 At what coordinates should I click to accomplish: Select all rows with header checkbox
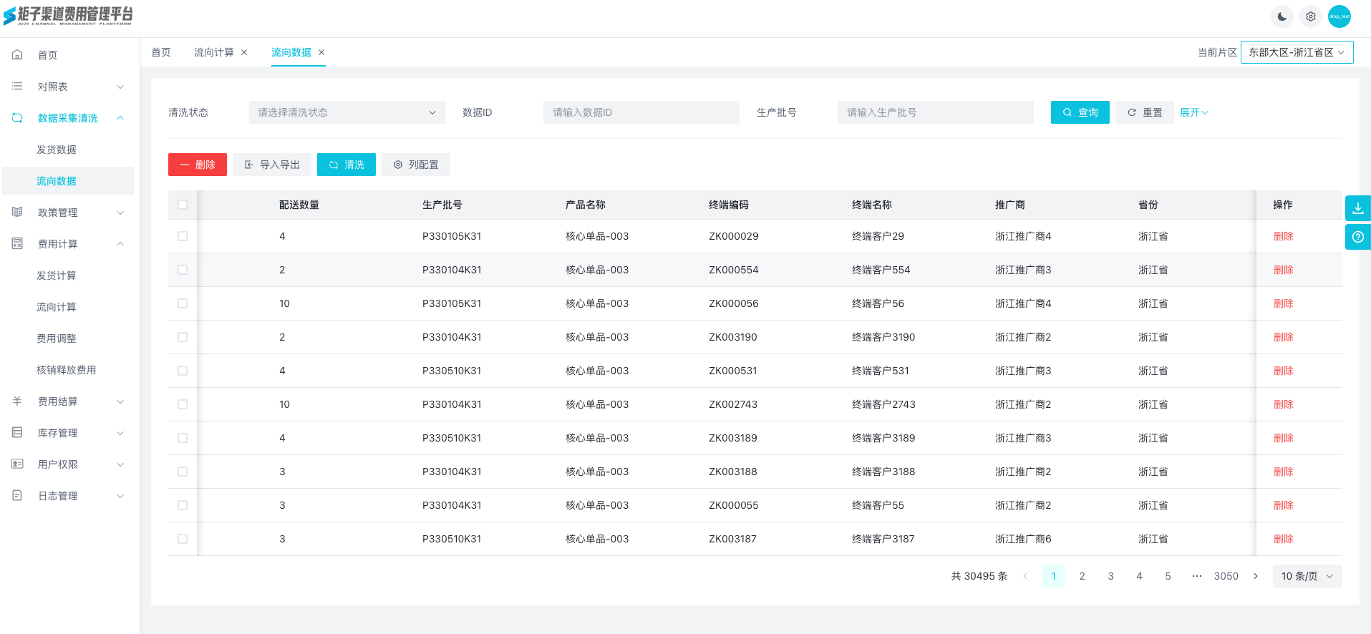click(x=183, y=205)
